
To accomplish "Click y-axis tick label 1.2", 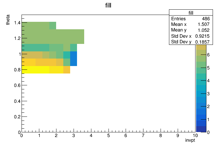I will click(x=17, y=38).
